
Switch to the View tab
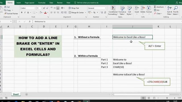68,3
